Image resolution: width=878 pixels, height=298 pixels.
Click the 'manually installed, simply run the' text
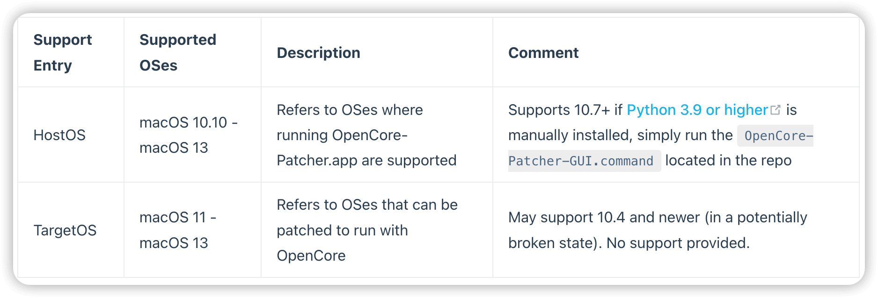[620, 135]
